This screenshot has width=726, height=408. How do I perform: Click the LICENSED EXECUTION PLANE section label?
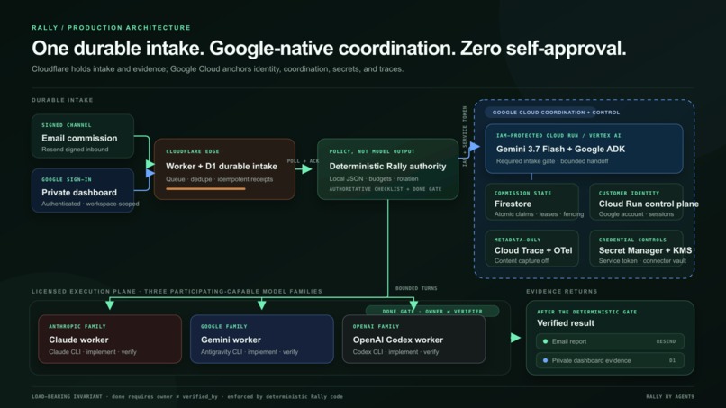177,291
